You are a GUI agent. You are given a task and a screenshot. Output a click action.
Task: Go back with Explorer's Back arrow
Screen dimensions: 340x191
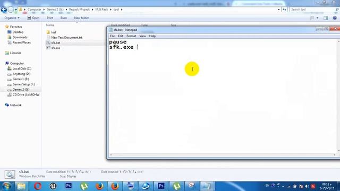4,10
